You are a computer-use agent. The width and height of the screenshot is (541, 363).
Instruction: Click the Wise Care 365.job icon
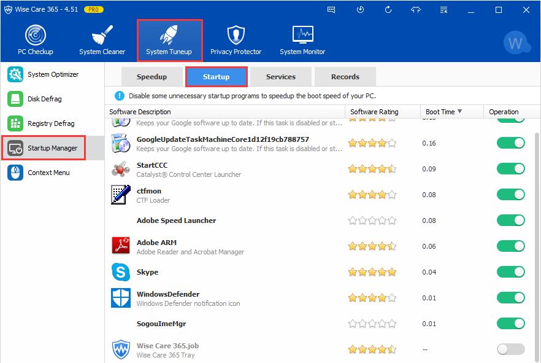(121, 349)
